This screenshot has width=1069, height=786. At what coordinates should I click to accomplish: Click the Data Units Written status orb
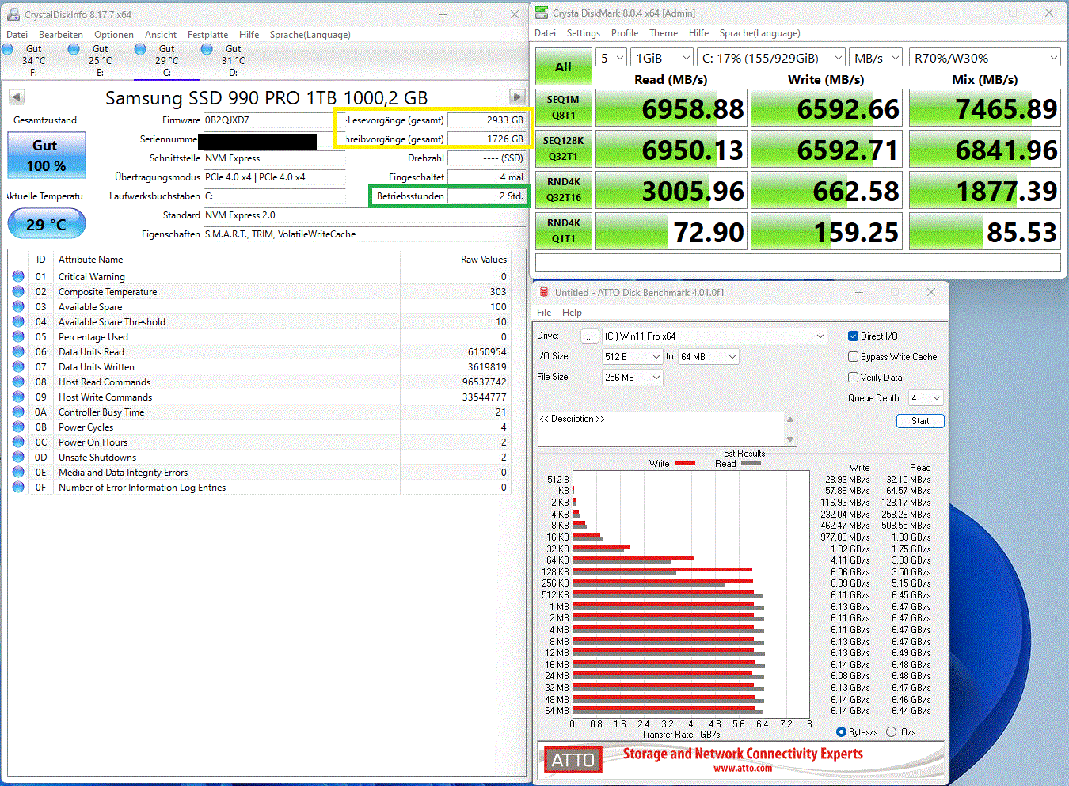[18, 367]
